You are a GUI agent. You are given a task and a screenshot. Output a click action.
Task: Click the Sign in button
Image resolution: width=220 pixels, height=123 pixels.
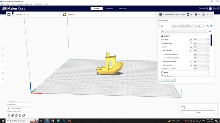click(x=216, y=9)
